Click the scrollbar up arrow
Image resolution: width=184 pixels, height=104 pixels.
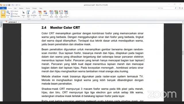183,24
